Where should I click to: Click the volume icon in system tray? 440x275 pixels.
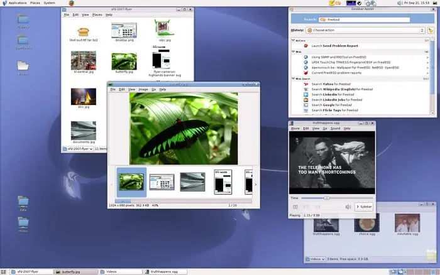pos(400,3)
